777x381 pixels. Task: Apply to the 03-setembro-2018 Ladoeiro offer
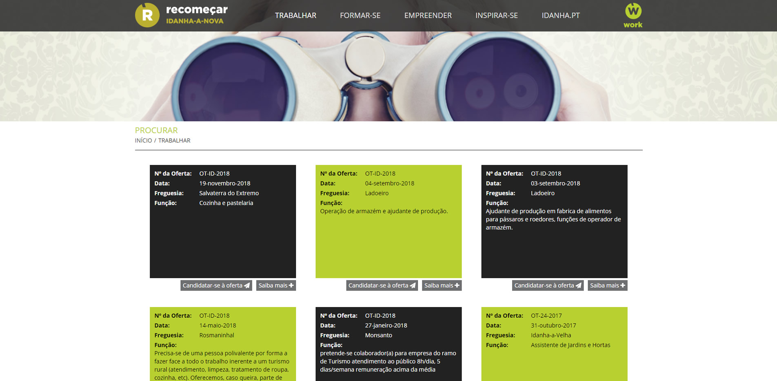tap(548, 286)
